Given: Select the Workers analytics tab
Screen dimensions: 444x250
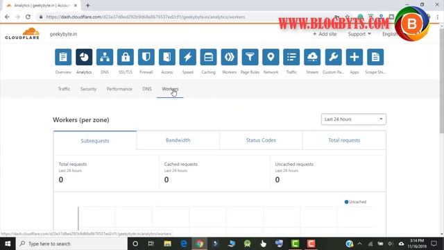Looking at the screenshot, I should pos(170,89).
